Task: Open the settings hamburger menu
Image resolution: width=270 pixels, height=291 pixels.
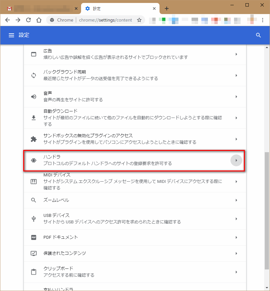Action: (11, 35)
